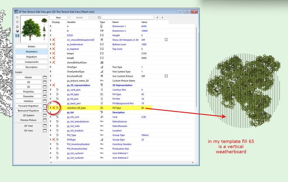Open 3D View window icon

coord(45,131)
